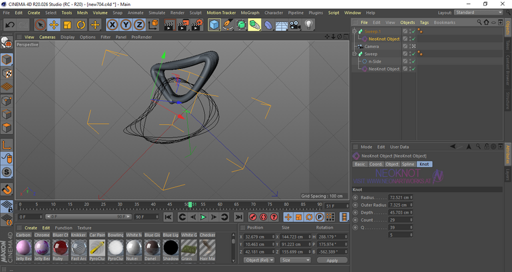Toggle Sweep.1 enabled green checkmark
This screenshot has width=512, height=272.
pyautogui.click(x=414, y=31)
